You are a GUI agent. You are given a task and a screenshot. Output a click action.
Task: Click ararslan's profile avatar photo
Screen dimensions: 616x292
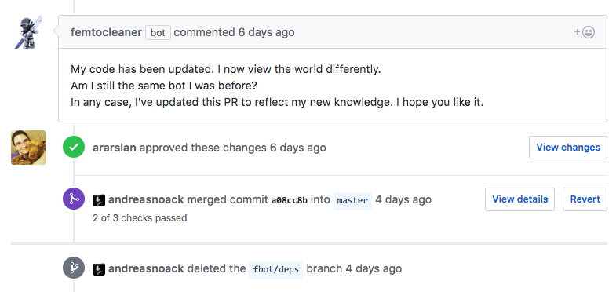click(28, 148)
